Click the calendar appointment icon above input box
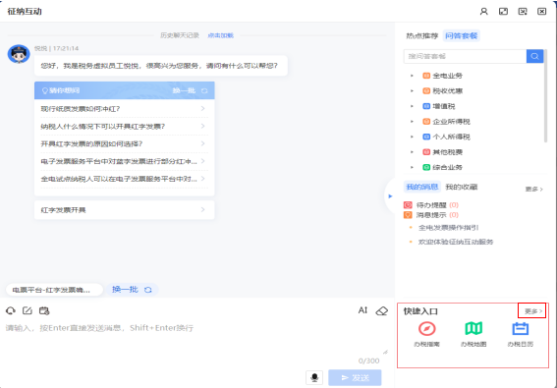The image size is (557, 388). [x=44, y=311]
